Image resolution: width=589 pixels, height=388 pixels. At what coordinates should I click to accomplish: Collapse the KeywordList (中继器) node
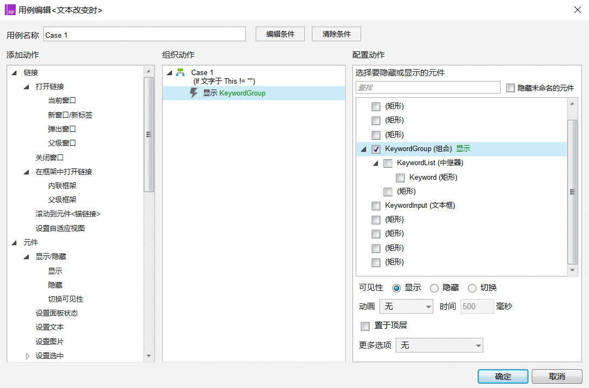point(375,164)
